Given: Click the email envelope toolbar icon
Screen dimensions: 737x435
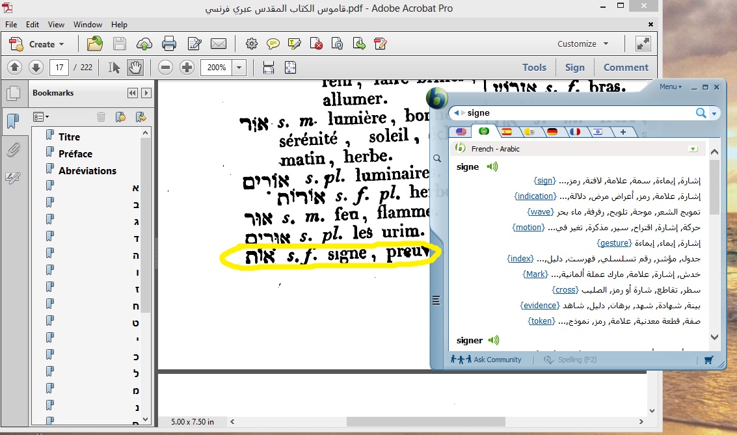Looking at the screenshot, I should (218, 44).
